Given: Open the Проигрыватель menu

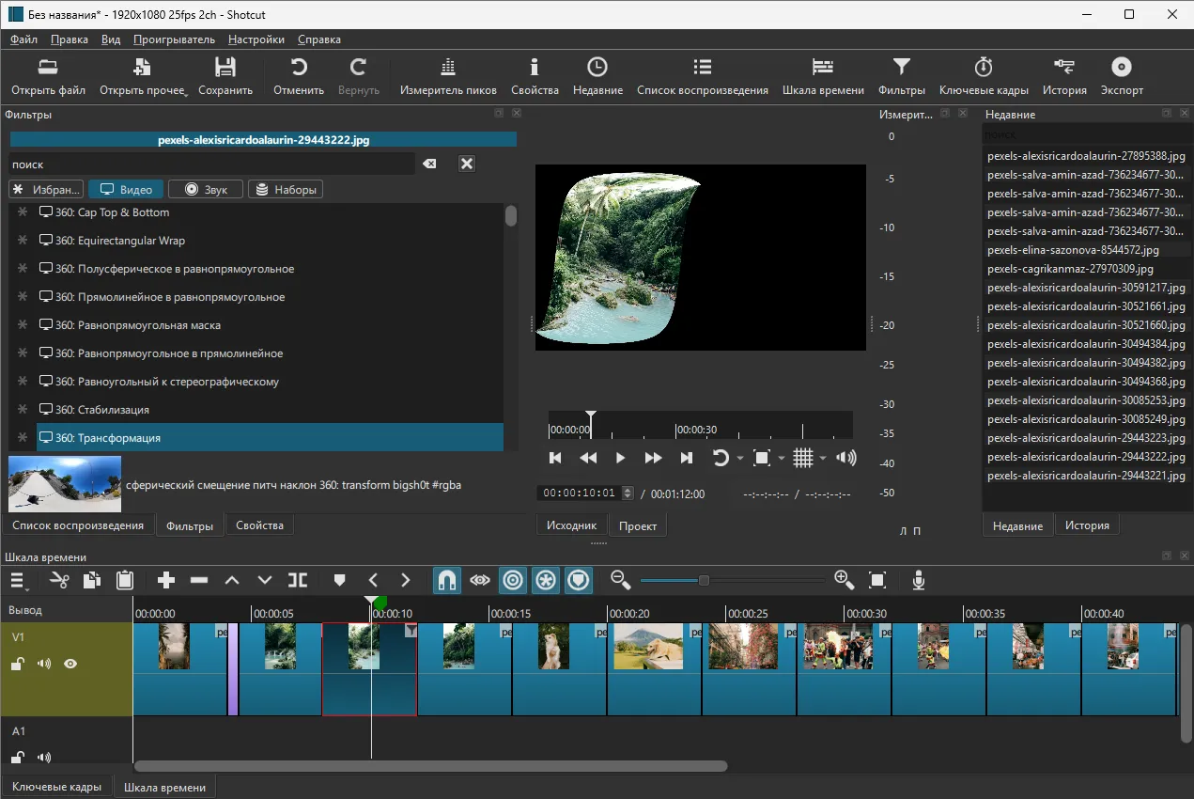Looking at the screenshot, I should click(x=174, y=39).
